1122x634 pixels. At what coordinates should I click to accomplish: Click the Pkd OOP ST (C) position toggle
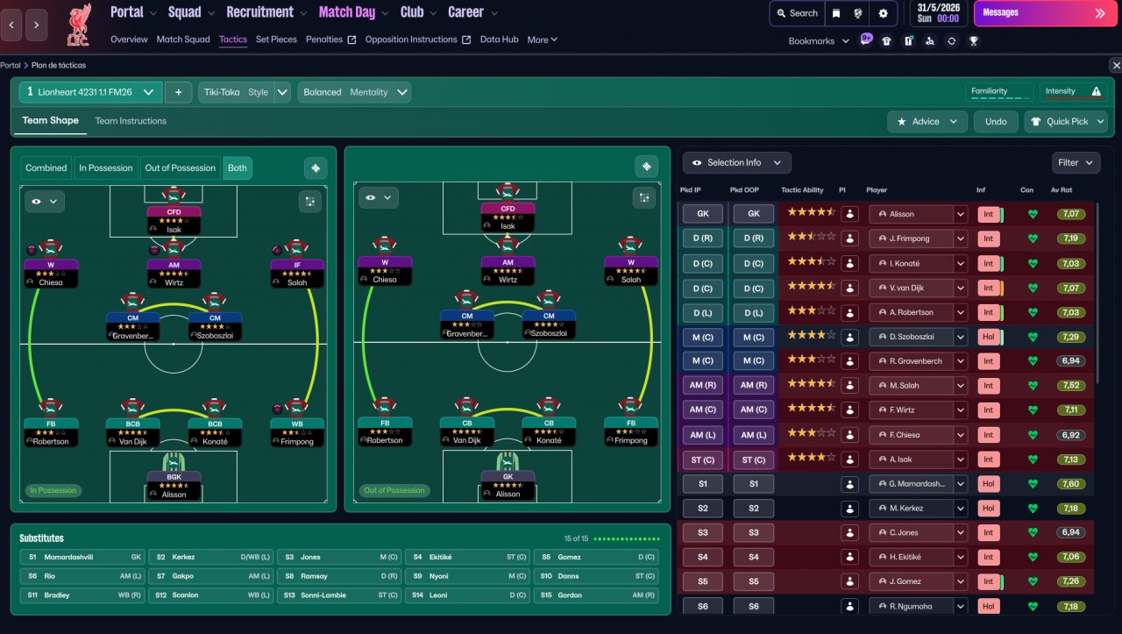click(754, 459)
